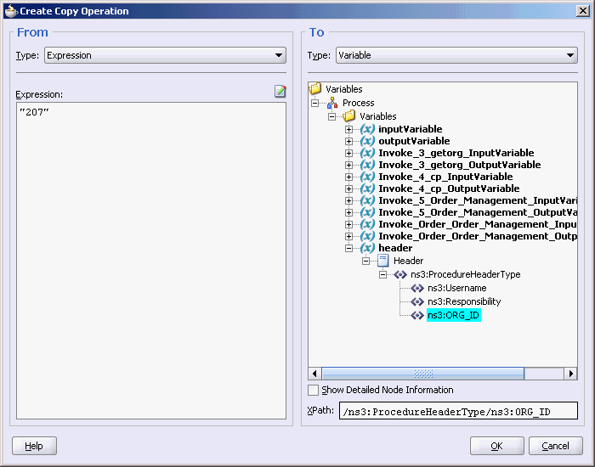The width and height of the screenshot is (595, 467).
Task: Click the root Variables folder icon
Action: [315, 88]
